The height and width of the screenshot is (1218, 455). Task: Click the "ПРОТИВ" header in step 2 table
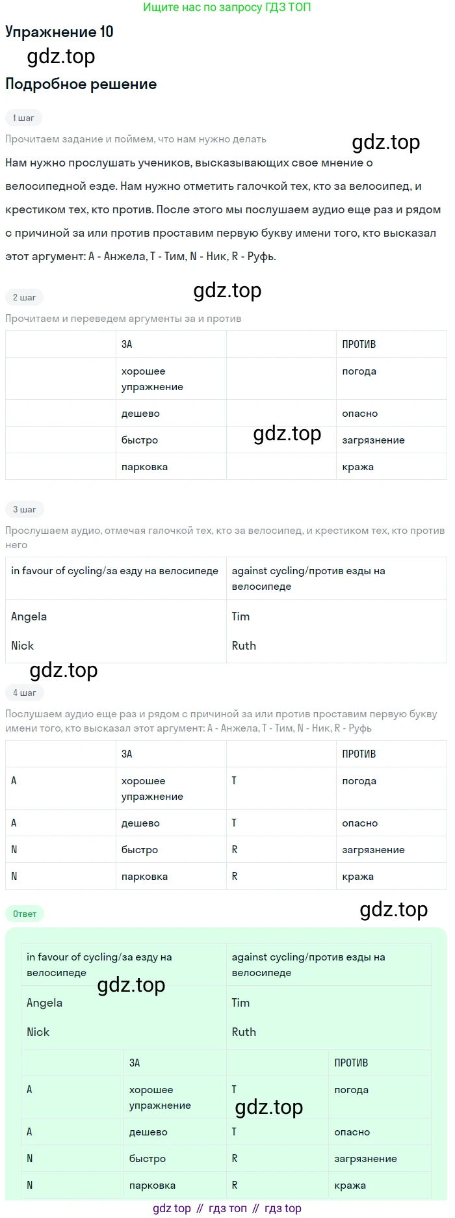pyautogui.click(x=359, y=344)
